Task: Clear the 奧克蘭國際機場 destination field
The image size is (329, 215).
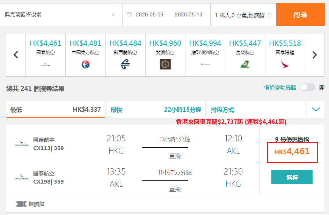Action: 114,14
